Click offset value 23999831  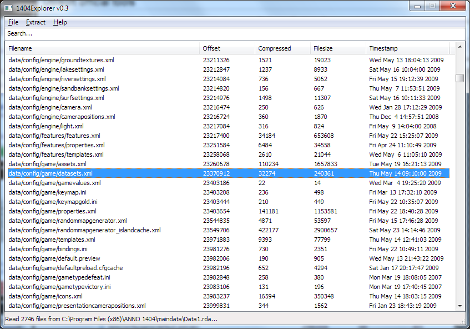coord(216,306)
